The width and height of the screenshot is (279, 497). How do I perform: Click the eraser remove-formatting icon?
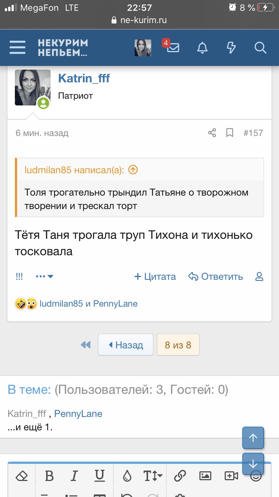[22, 476]
